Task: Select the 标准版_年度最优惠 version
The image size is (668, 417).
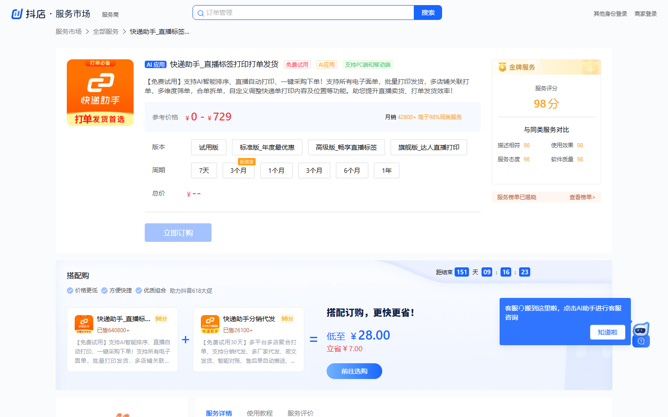Action: pyautogui.click(x=267, y=147)
